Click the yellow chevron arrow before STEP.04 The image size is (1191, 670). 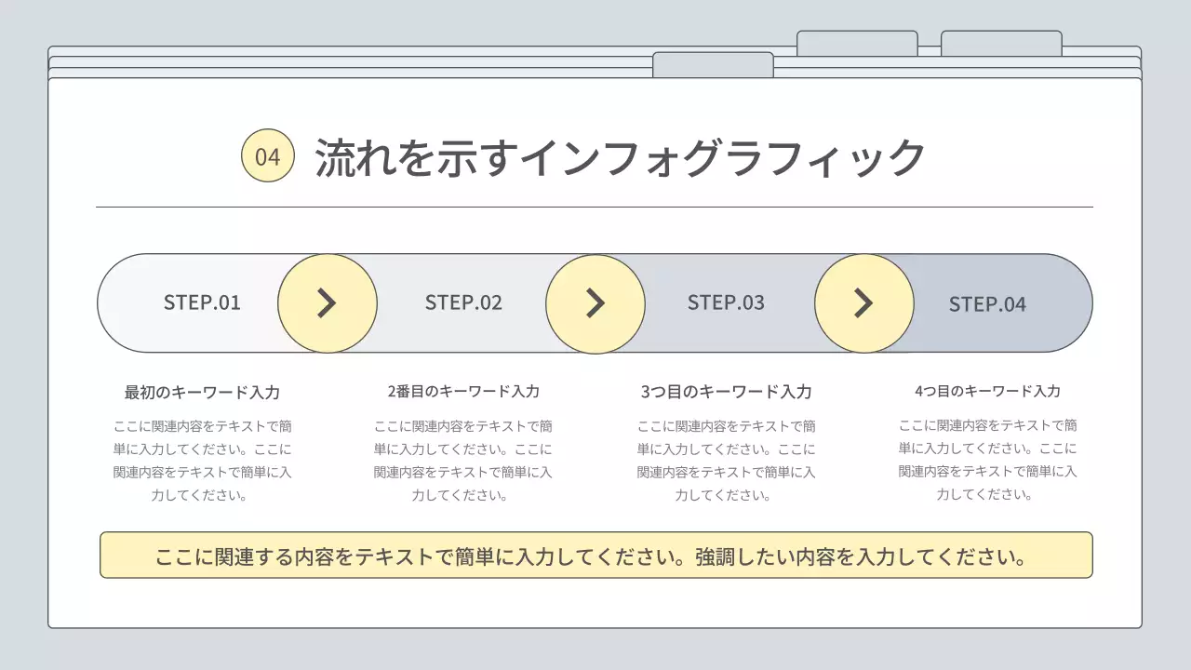[x=863, y=302]
